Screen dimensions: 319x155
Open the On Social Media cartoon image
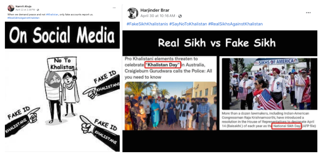pos(62,87)
